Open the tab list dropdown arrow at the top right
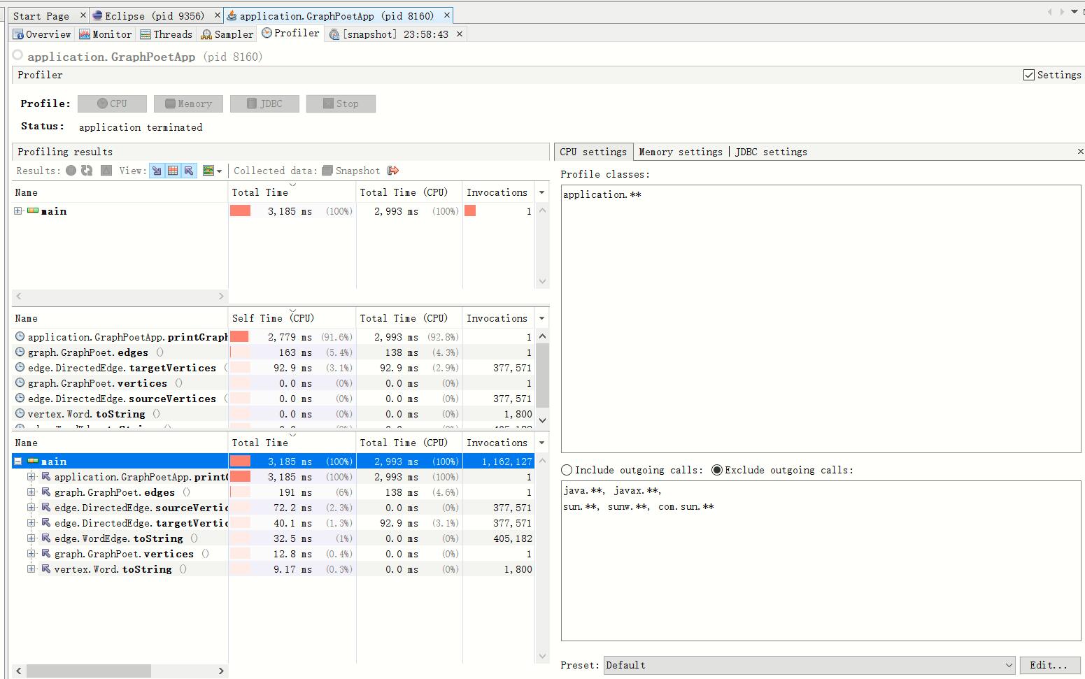The height and width of the screenshot is (679, 1085). pyautogui.click(x=1075, y=11)
